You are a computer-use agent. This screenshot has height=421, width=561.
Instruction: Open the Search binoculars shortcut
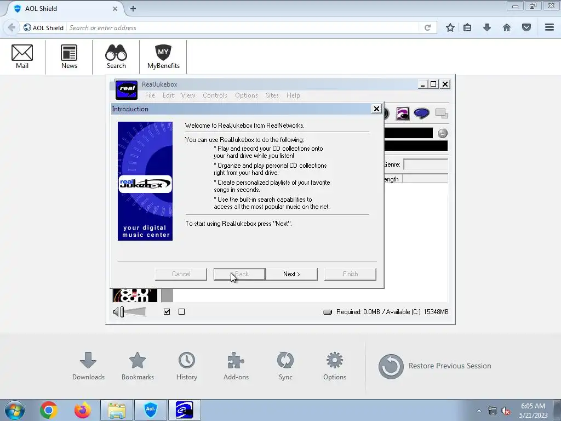click(116, 56)
